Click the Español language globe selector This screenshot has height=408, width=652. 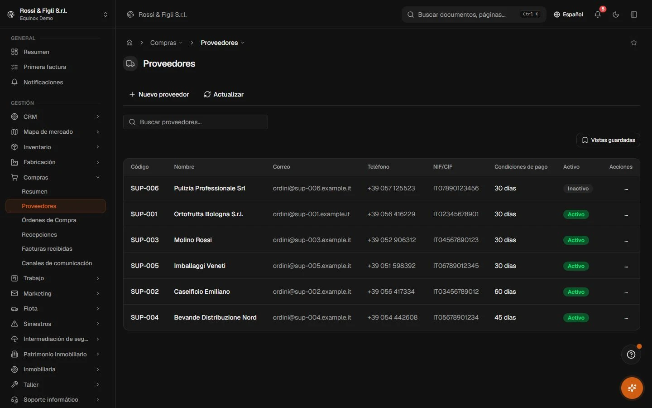(569, 15)
